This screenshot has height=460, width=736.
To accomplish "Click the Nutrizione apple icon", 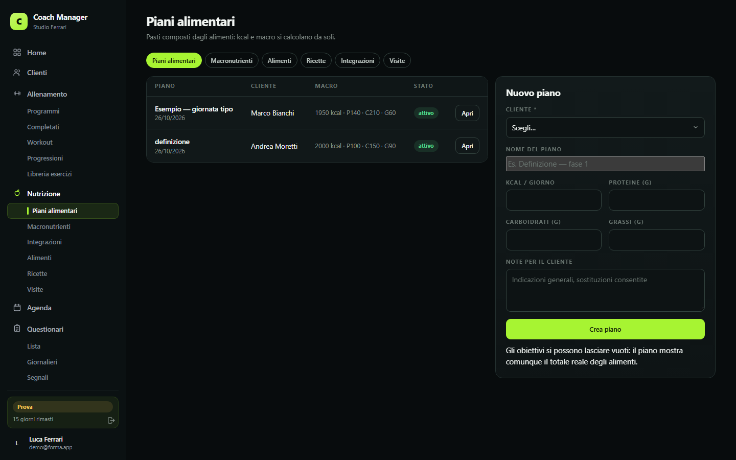I will point(17,193).
